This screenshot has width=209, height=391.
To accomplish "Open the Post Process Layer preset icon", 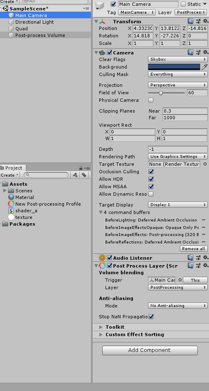I will [198, 266].
